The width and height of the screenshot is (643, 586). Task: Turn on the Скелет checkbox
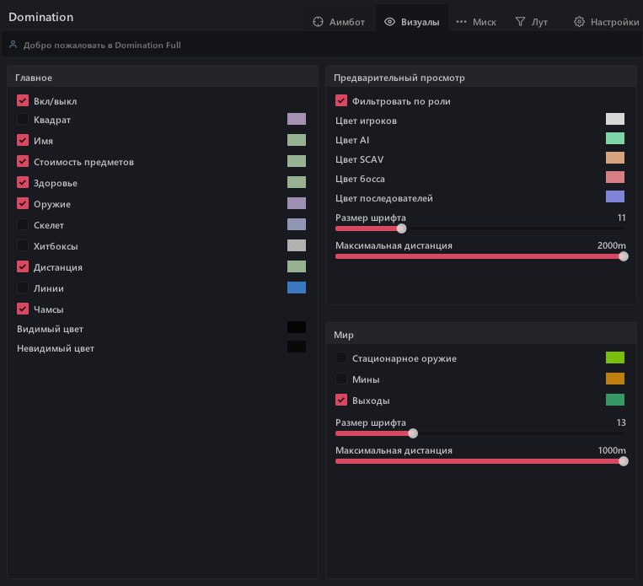click(x=23, y=225)
